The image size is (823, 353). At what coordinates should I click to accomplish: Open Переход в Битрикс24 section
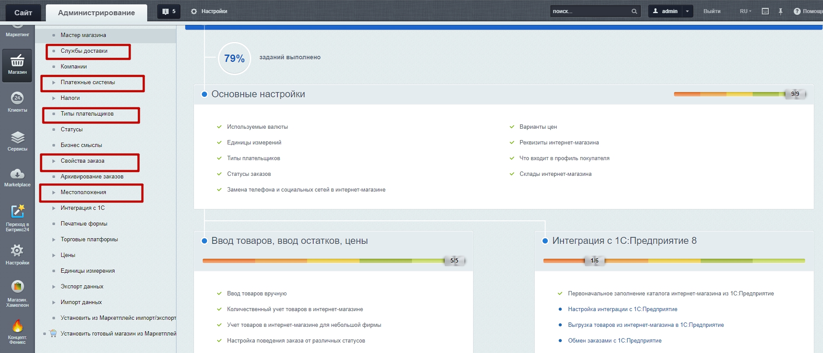click(x=17, y=218)
